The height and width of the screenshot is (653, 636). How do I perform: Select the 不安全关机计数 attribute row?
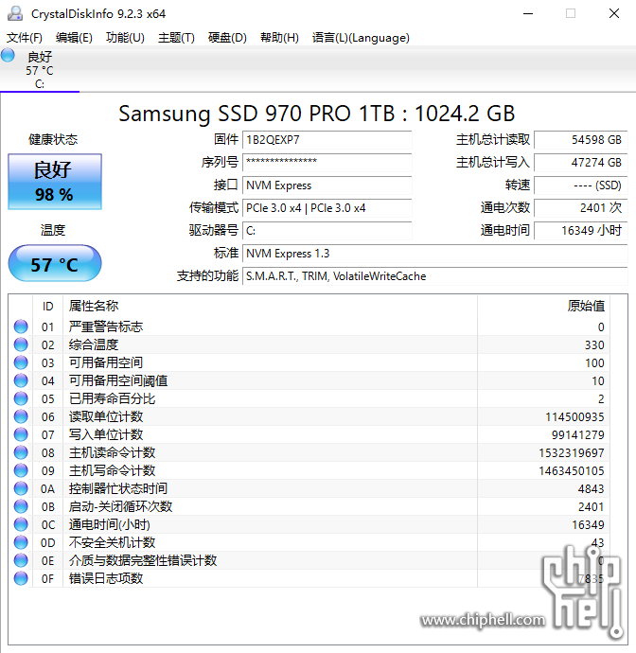tap(309, 542)
